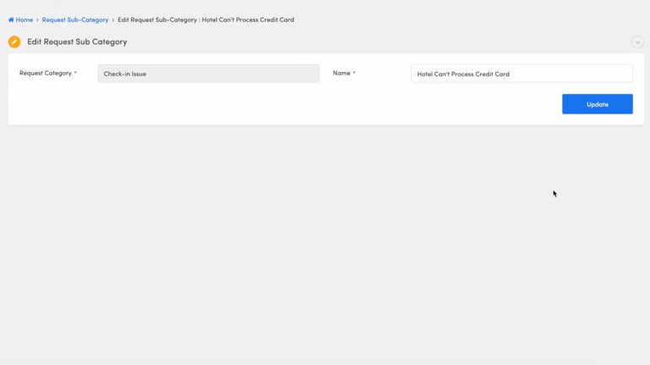650x365 pixels.
Task: Click the blue Update button
Action: (598, 104)
